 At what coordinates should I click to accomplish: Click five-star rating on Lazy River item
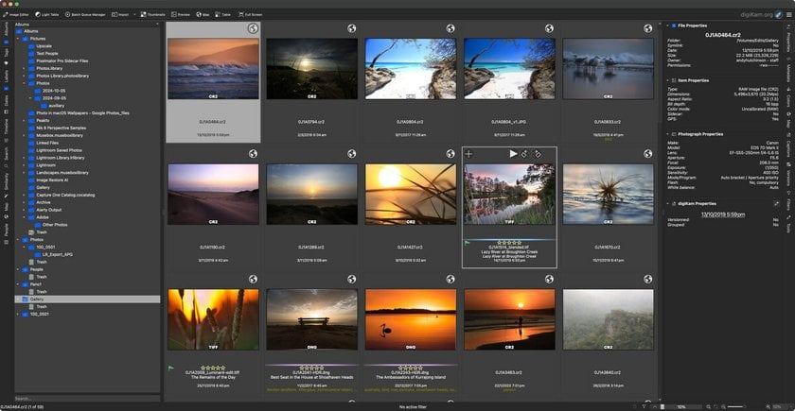tap(509, 243)
